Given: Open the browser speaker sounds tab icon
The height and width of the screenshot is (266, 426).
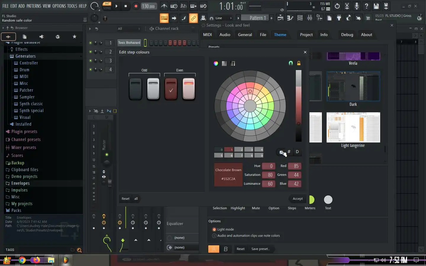Looking at the screenshot, I should [x=41, y=37].
